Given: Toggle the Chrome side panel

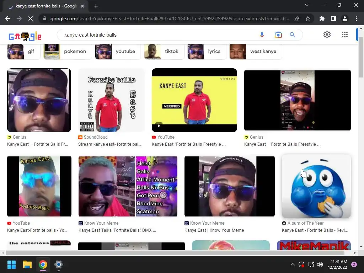Looking at the screenshot, I should pos(333,18).
